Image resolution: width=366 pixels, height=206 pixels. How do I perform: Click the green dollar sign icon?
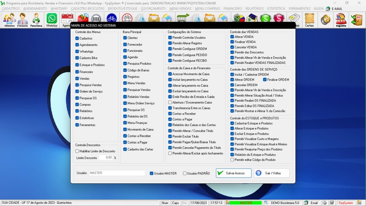(x=265, y=19)
